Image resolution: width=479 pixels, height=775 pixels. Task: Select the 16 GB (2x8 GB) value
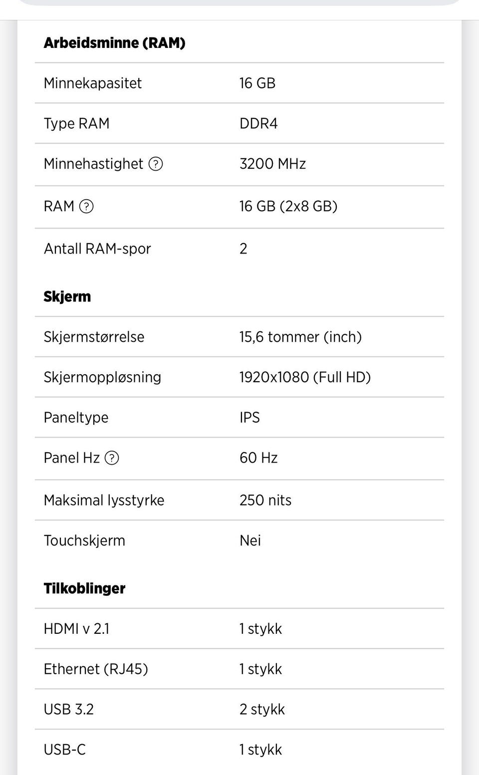[288, 206]
